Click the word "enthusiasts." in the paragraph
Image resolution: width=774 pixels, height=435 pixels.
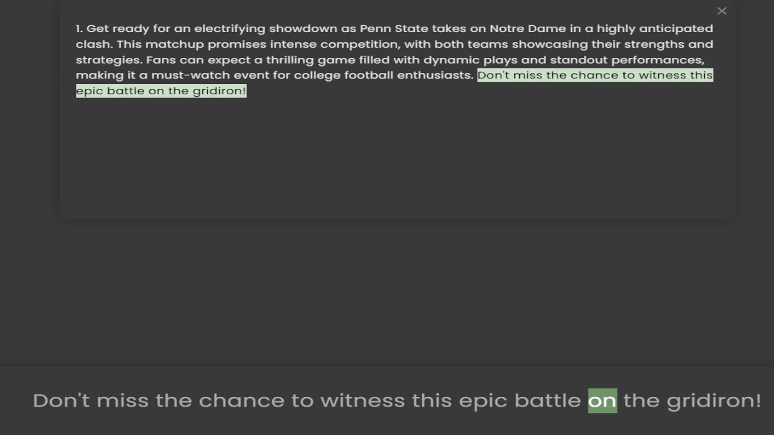click(x=435, y=75)
